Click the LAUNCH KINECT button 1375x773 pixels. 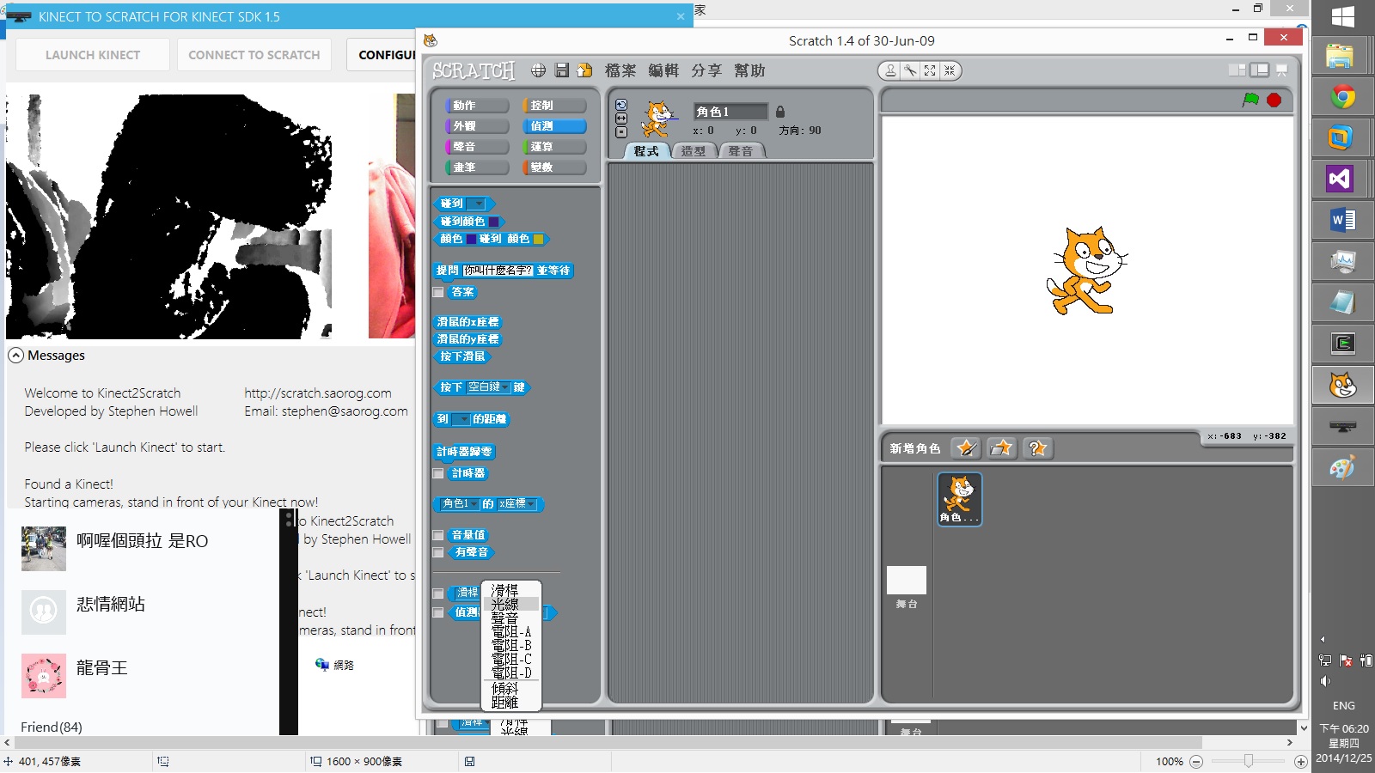(x=93, y=55)
